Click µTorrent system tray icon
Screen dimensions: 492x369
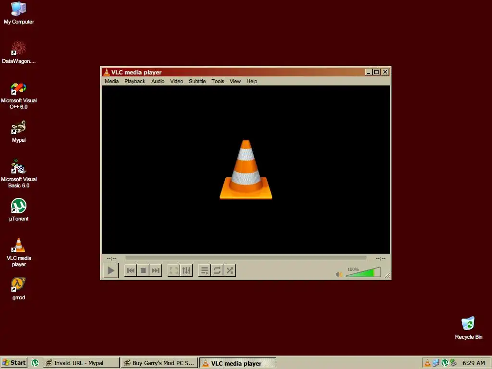(445, 363)
